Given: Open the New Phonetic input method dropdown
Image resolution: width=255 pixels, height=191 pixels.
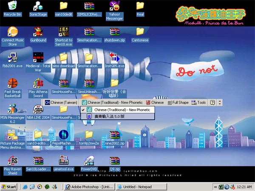Looking at the screenshot, I should coord(112,102).
